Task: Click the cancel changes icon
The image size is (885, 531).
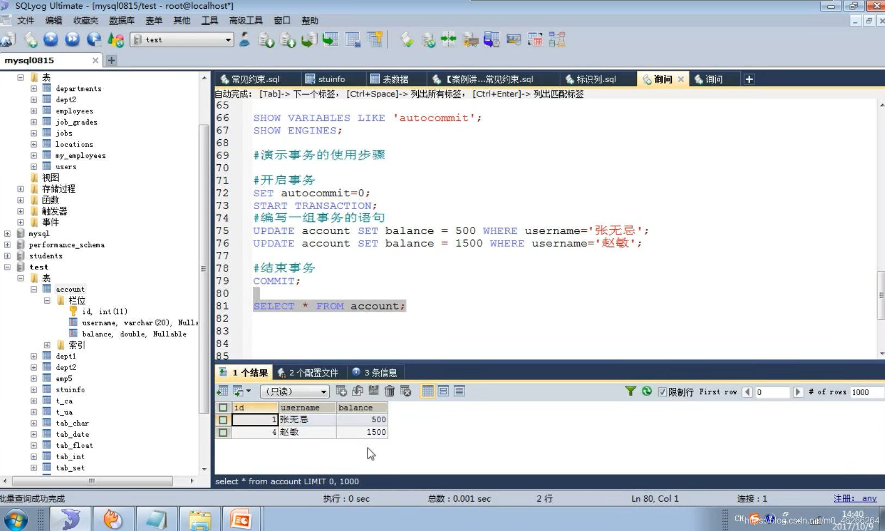Action: (x=406, y=391)
